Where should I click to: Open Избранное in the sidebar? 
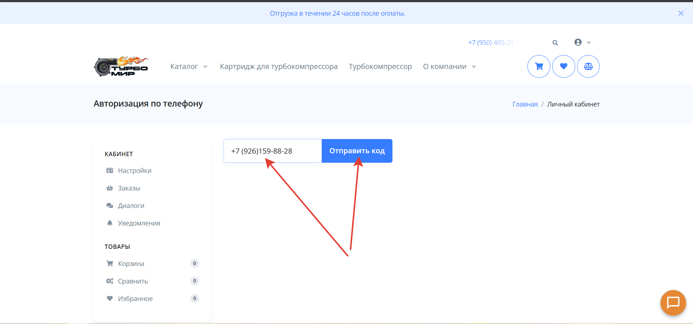tap(135, 299)
